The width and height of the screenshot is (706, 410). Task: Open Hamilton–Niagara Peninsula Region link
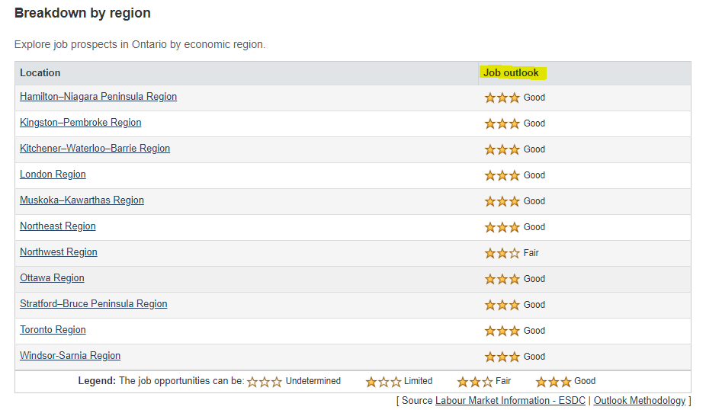[x=98, y=97]
